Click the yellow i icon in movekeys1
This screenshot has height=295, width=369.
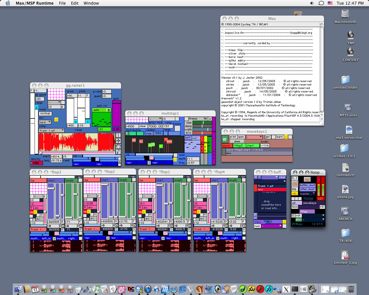pyautogui.click(x=286, y=137)
